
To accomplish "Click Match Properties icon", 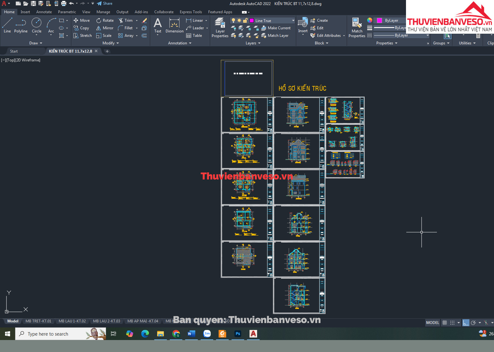I will coord(357,28).
